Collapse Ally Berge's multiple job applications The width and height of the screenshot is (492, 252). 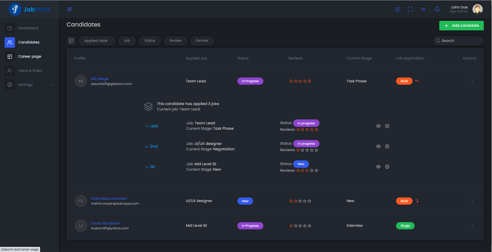tap(417, 81)
